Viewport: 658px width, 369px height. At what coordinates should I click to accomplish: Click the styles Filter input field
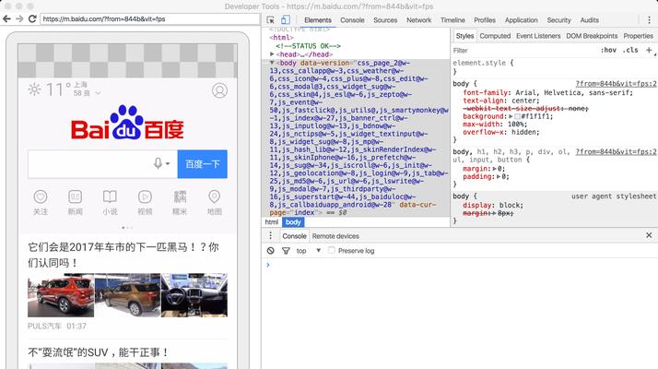[524, 51]
